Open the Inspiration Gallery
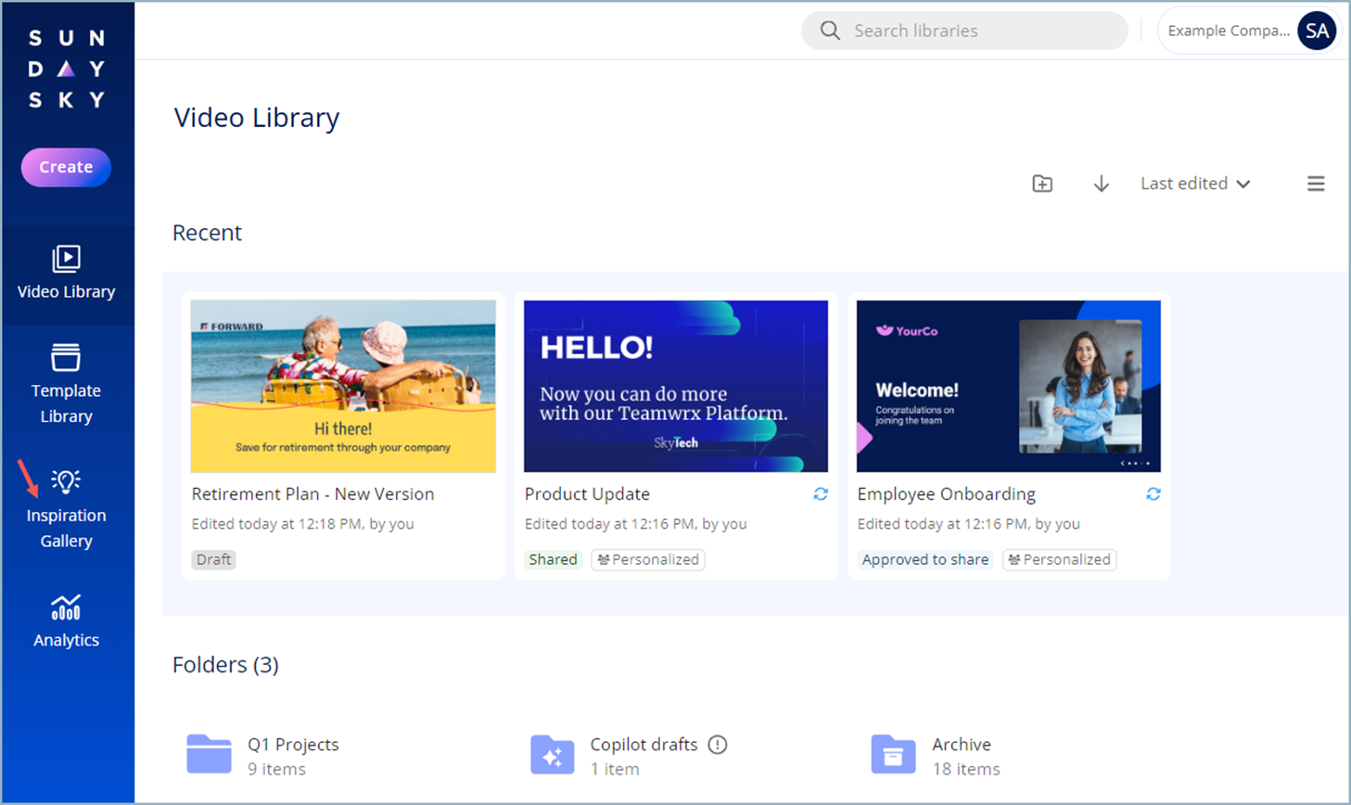Viewport: 1351px width, 805px height. 66,509
